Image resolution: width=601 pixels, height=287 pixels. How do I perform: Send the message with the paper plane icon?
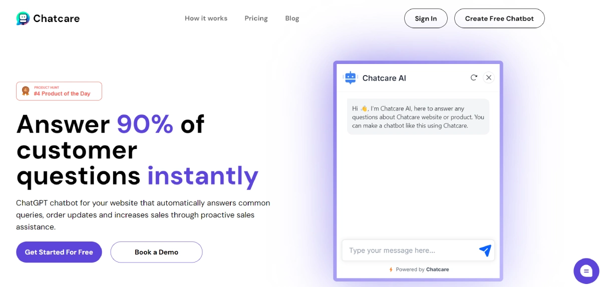(x=484, y=250)
